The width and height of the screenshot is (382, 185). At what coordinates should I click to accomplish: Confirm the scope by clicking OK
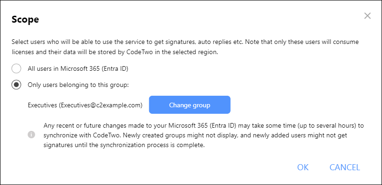tap(303, 167)
